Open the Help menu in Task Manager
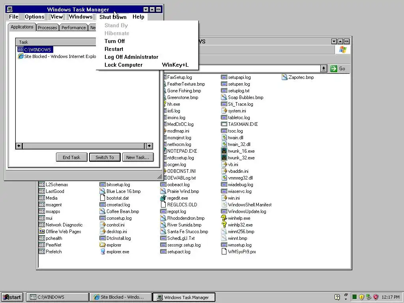 [x=138, y=17]
